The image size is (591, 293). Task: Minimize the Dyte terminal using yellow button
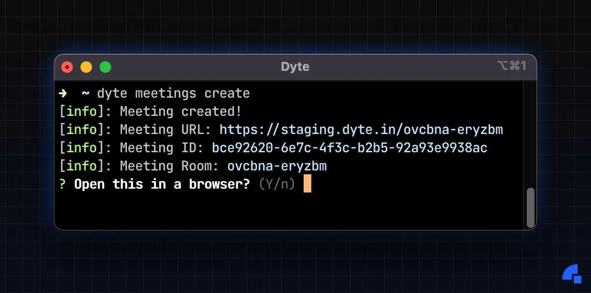click(86, 67)
